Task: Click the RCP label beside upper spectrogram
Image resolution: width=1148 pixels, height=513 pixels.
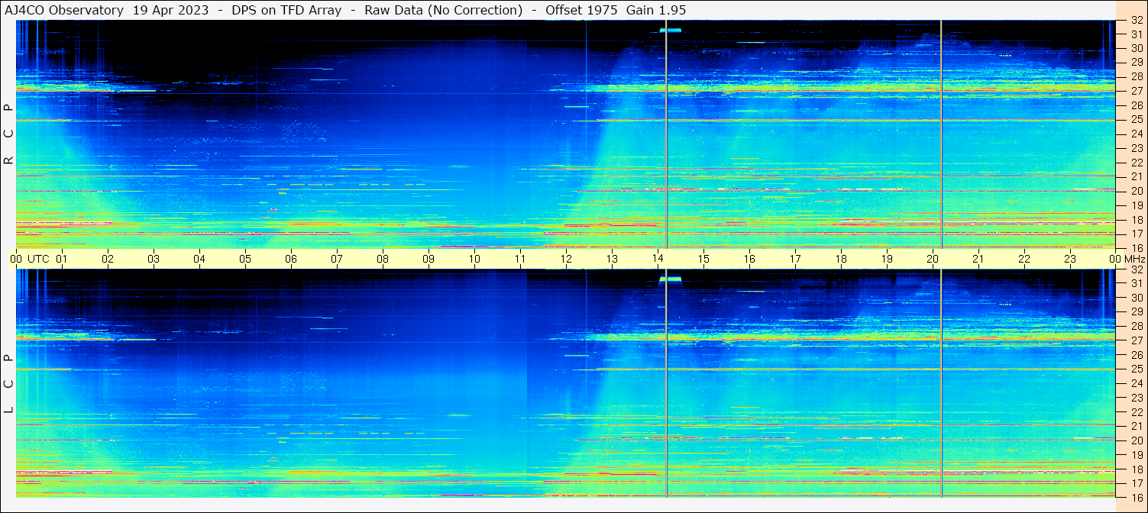Action: click(x=8, y=134)
